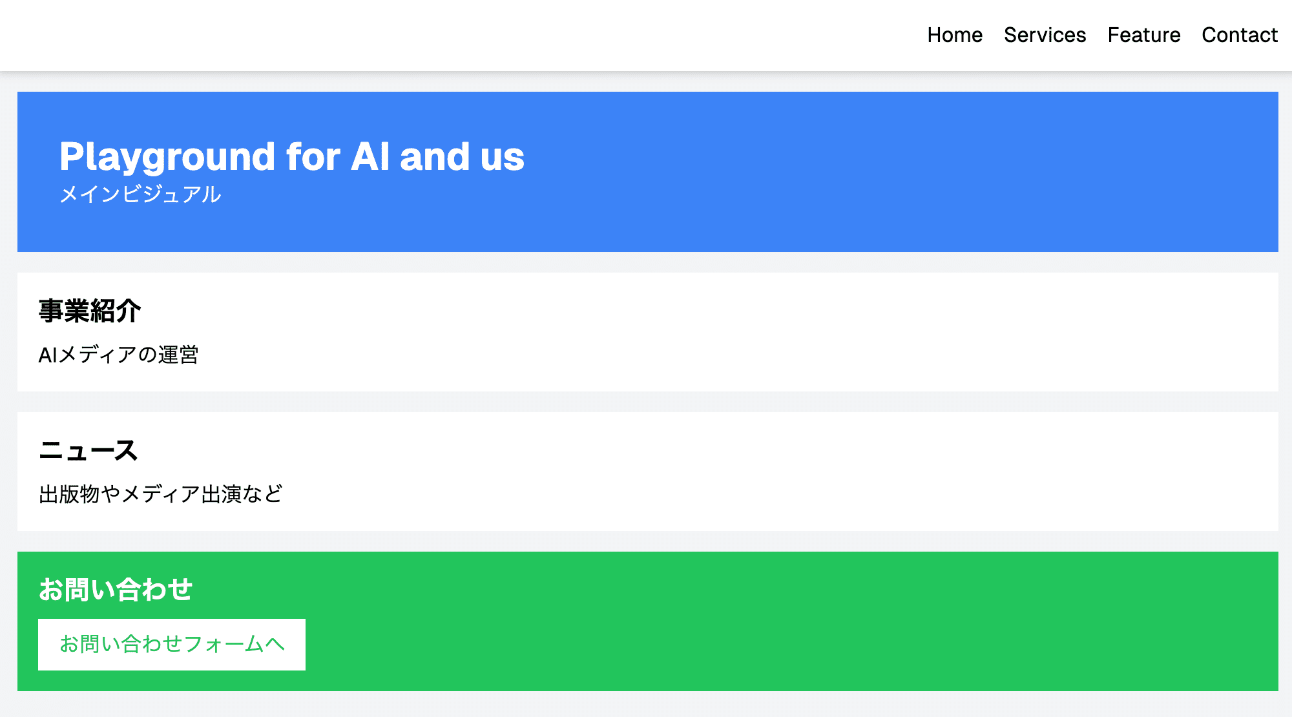Image resolution: width=1292 pixels, height=717 pixels.
Task: Go to the Services page link
Action: point(1045,35)
